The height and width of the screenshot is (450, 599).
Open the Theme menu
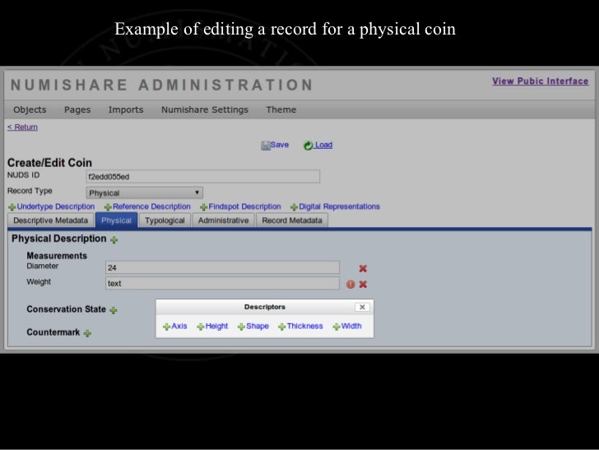[281, 109]
